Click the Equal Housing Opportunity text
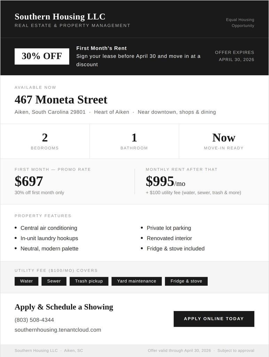Image resolution: width=269 pixels, height=357 pixels. 240,23
